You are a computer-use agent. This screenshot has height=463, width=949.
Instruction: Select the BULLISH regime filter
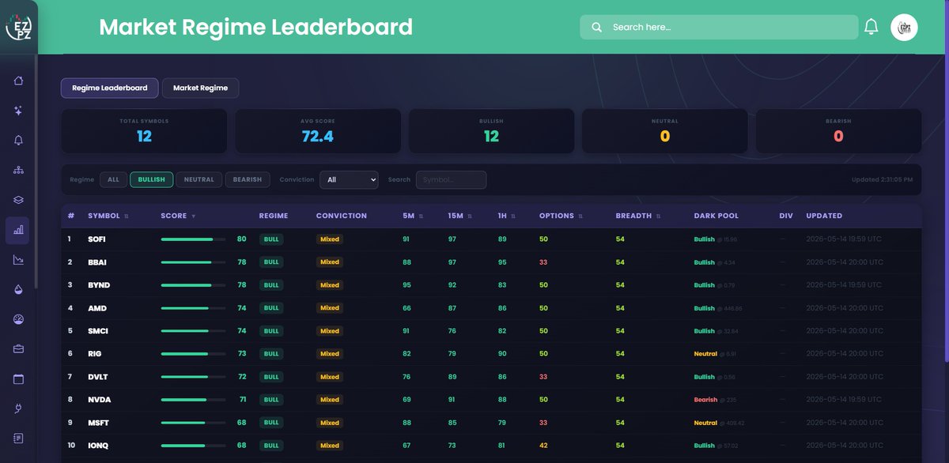click(x=152, y=179)
